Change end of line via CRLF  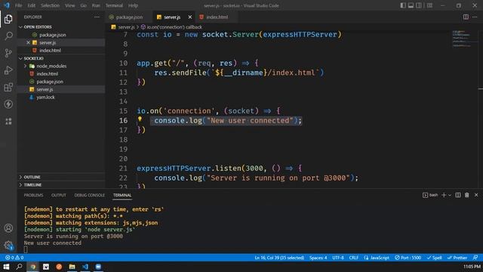click(x=354, y=258)
